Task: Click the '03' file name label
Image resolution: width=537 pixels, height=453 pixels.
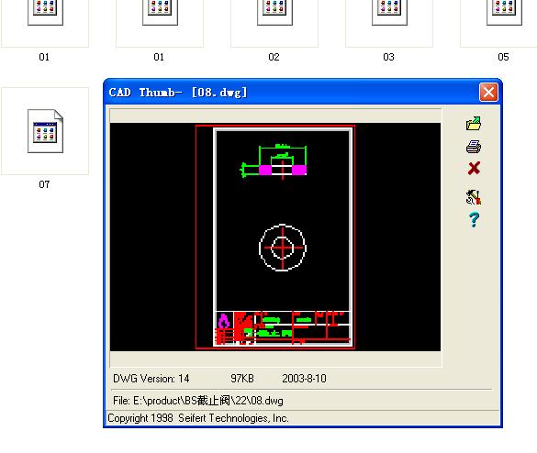Action: [388, 57]
